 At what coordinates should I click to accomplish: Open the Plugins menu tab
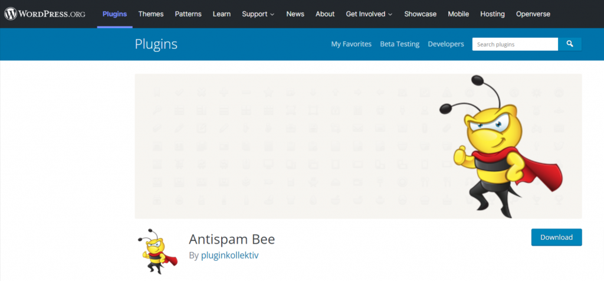(x=115, y=14)
